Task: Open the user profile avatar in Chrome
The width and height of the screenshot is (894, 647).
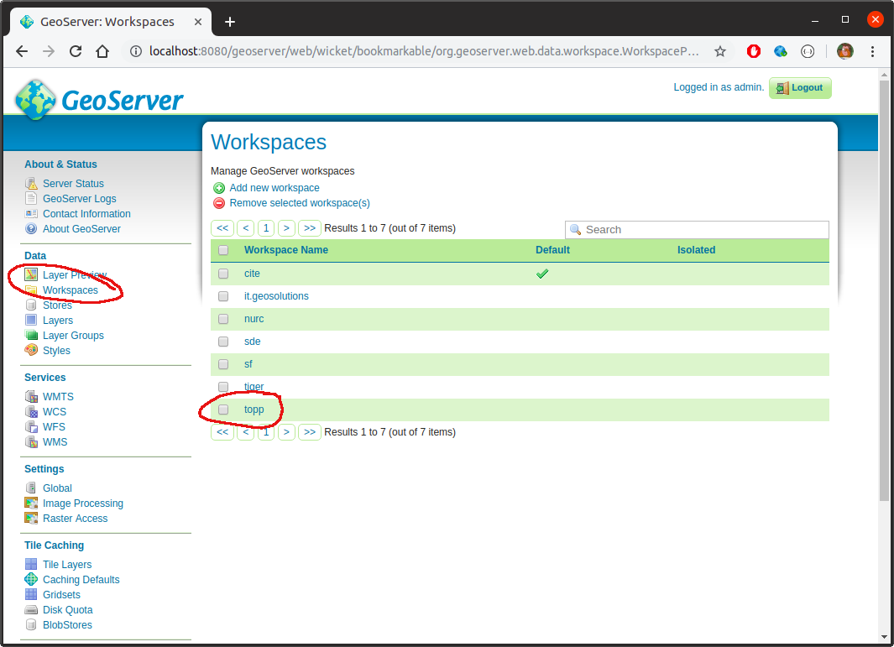Action: [845, 51]
